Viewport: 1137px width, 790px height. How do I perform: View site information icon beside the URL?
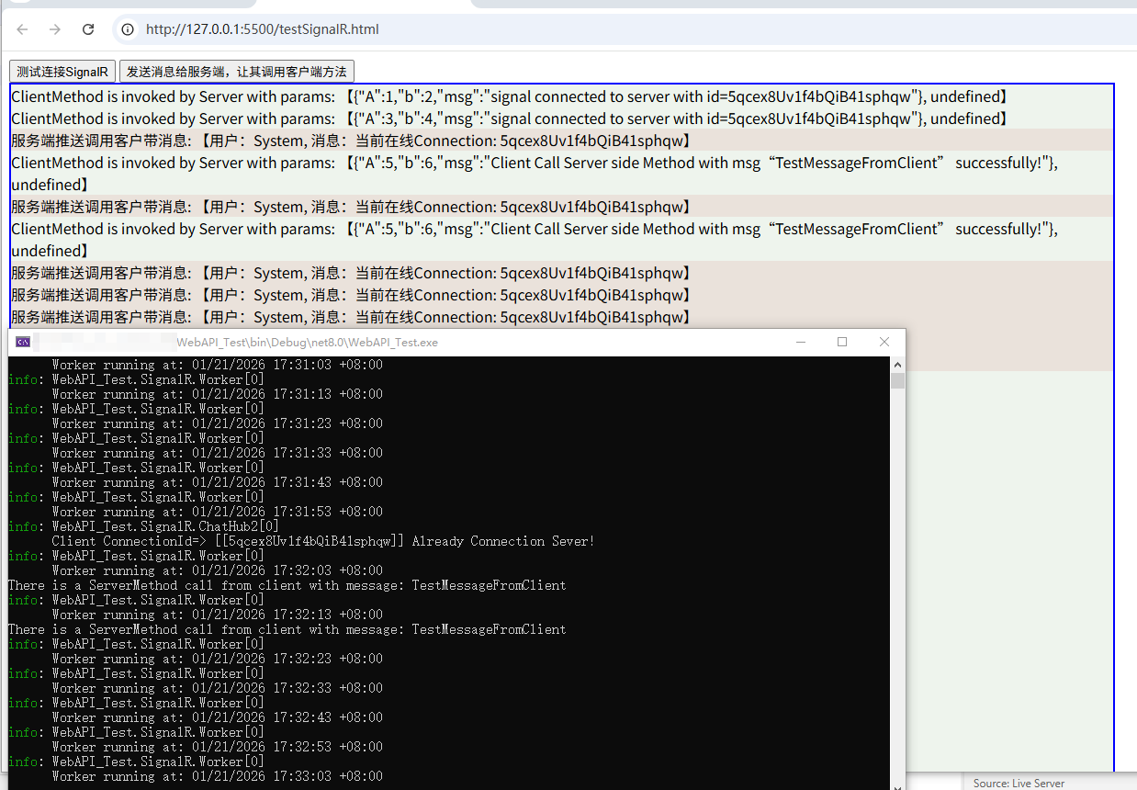128,29
